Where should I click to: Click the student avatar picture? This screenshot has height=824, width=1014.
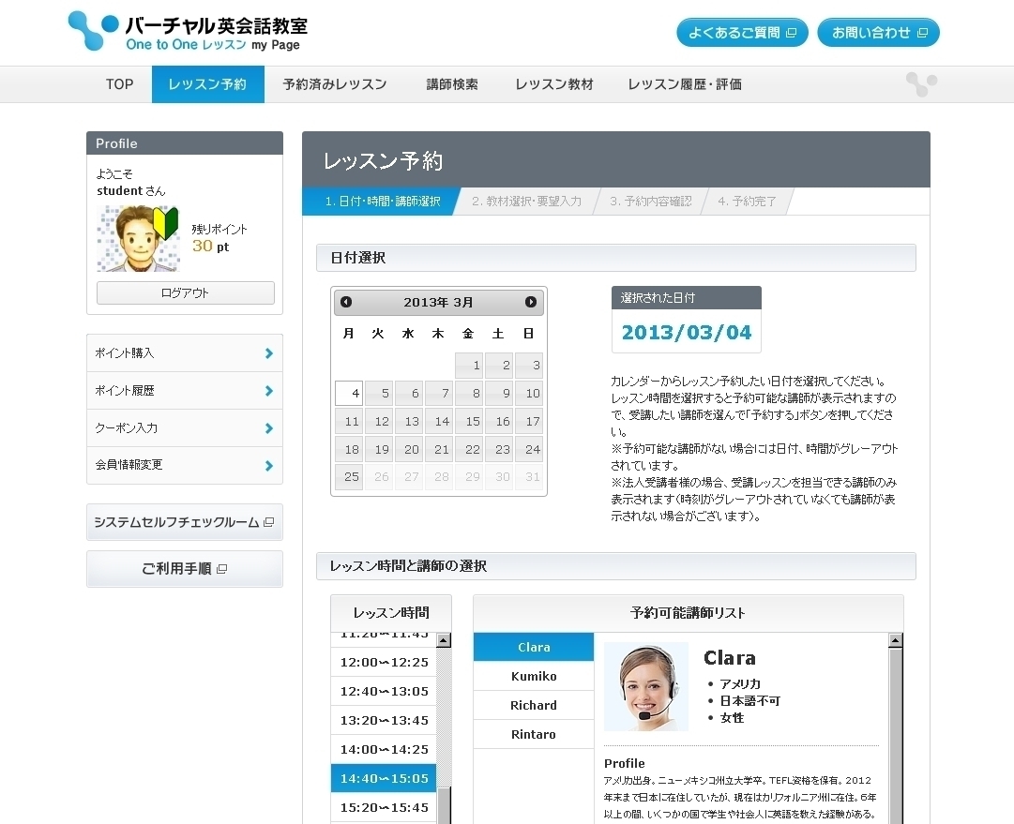click(138, 238)
